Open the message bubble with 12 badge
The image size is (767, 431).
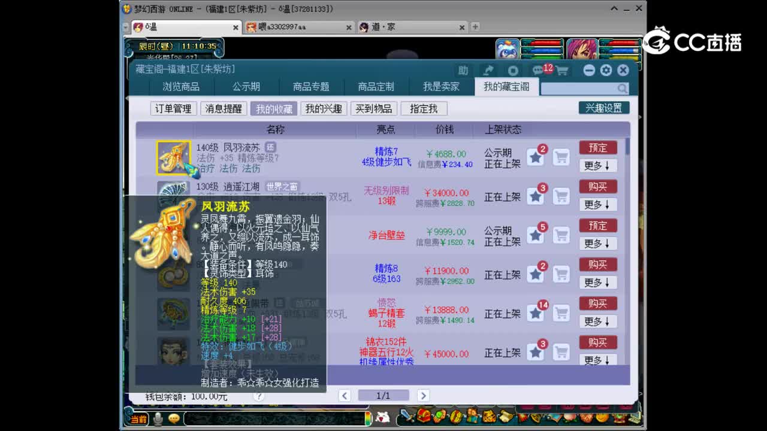click(541, 69)
